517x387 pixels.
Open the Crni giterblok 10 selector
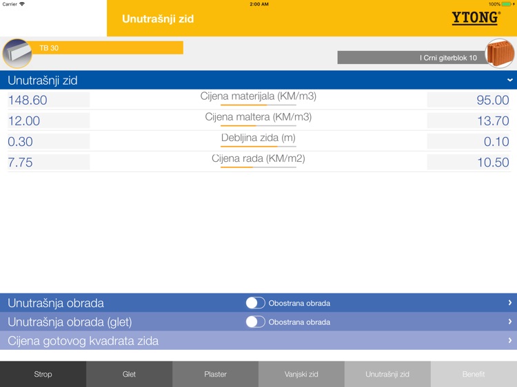coord(412,58)
